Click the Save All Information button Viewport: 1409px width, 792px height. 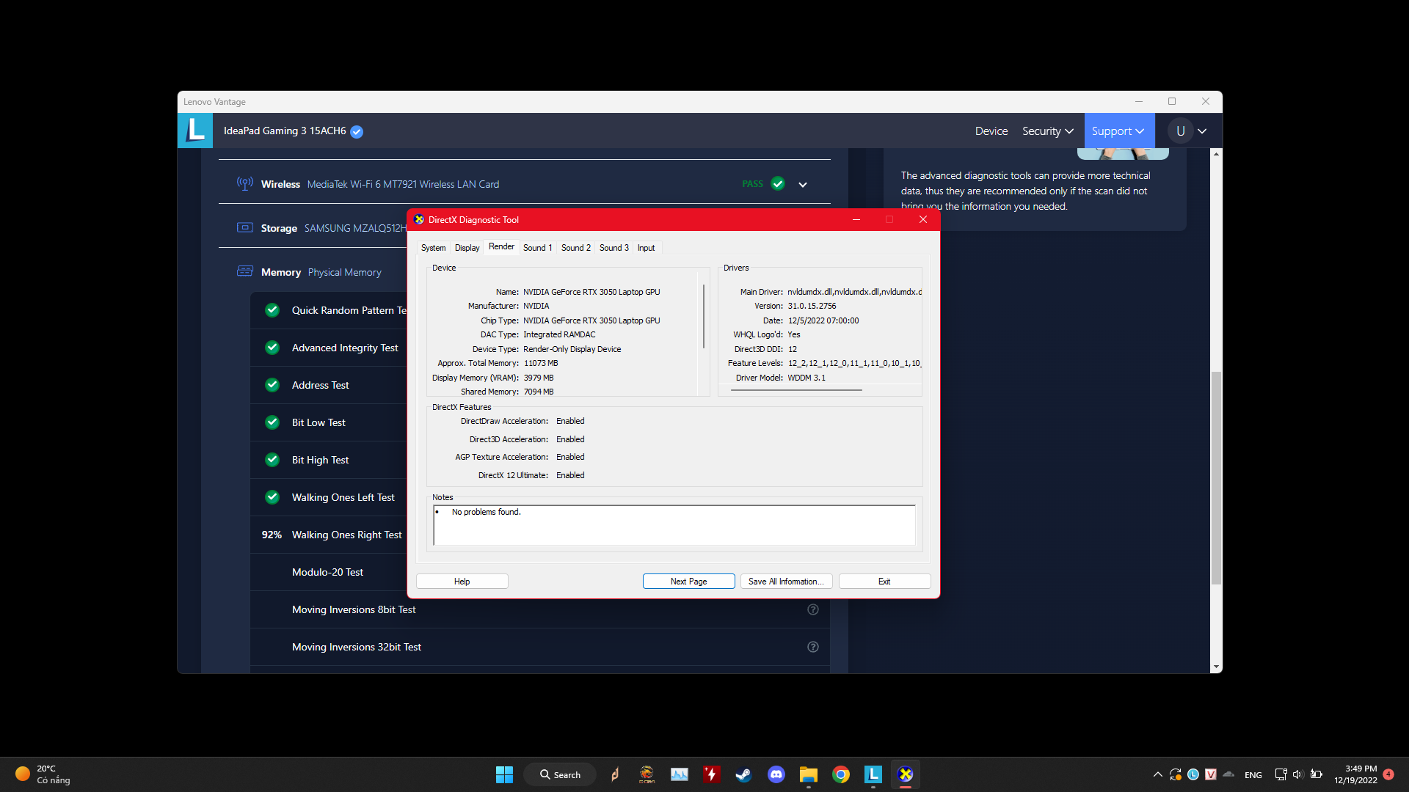coord(786,581)
